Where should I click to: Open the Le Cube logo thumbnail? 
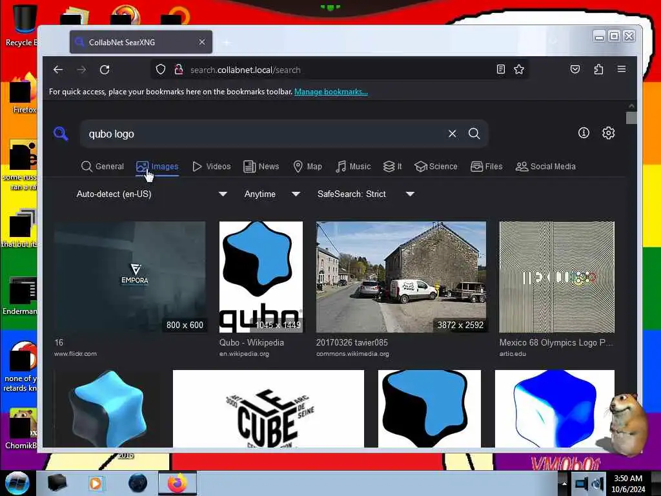coord(269,409)
